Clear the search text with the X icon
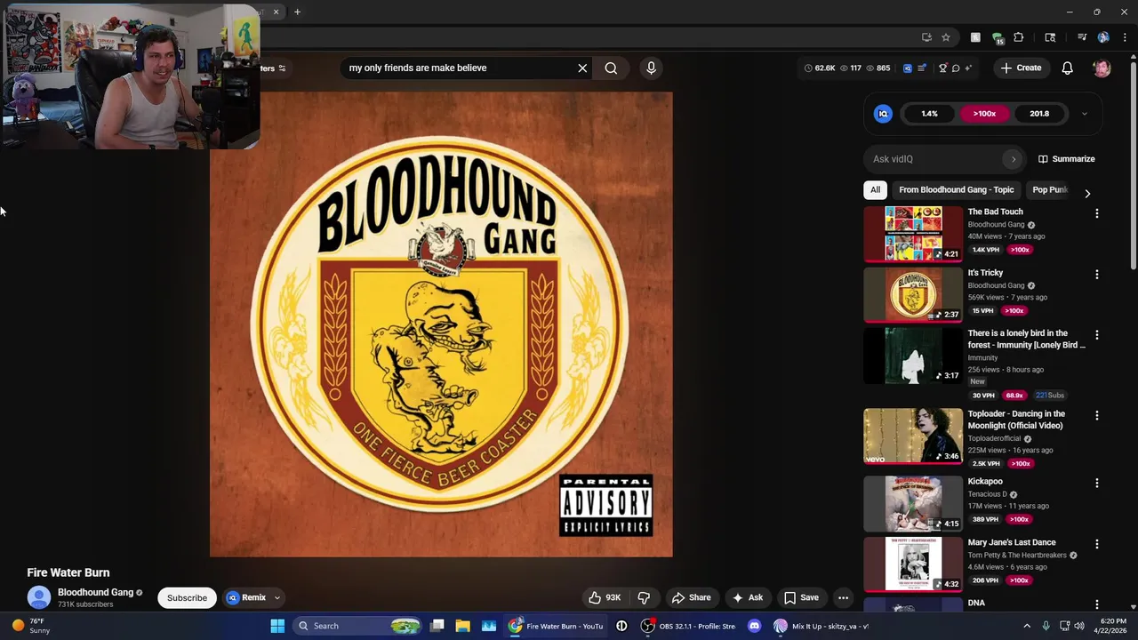Viewport: 1138px width, 640px height. tap(582, 68)
